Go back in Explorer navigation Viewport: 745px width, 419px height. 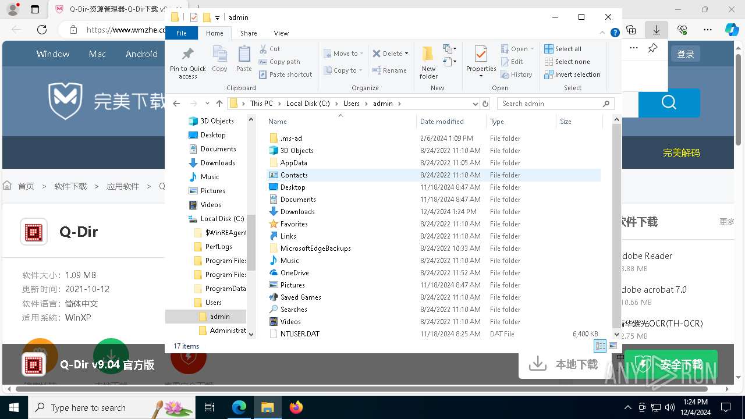click(176, 104)
